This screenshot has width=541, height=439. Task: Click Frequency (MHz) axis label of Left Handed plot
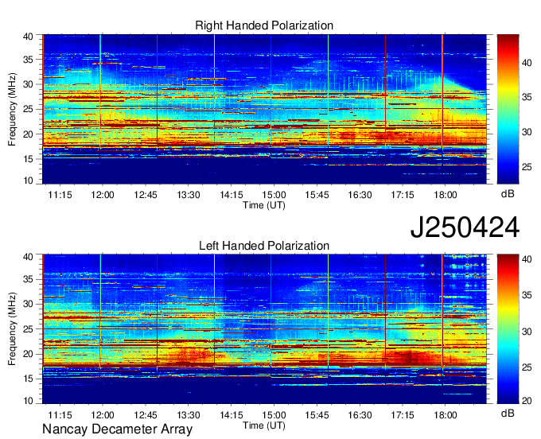click(12, 329)
